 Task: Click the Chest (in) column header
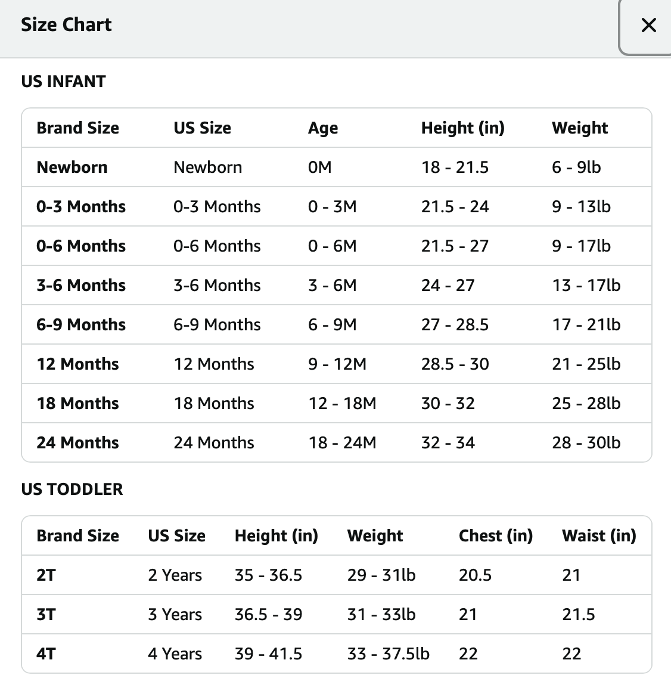click(x=495, y=535)
